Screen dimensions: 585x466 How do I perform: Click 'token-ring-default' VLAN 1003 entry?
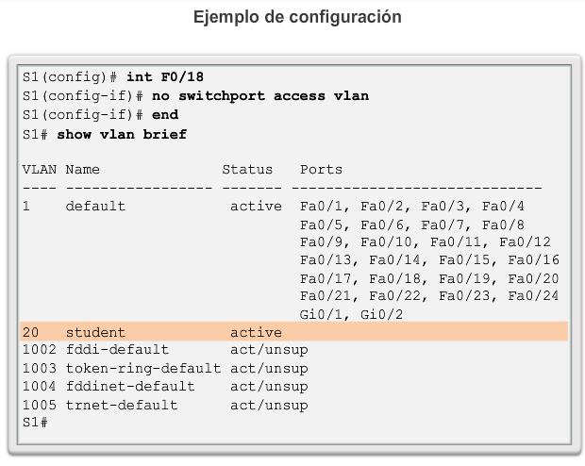[143, 368]
